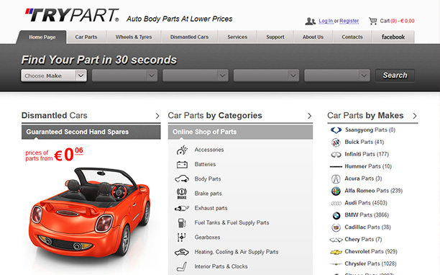Click the Guaranteed Second Hand Spares banner

click(x=91, y=132)
